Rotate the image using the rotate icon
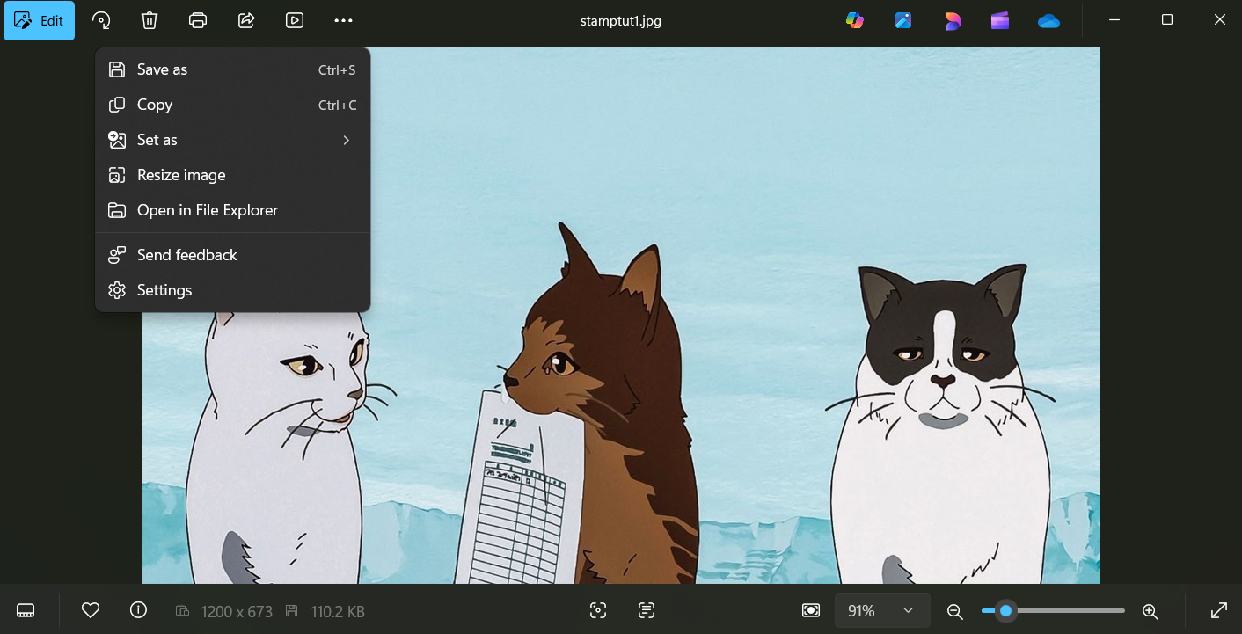This screenshot has width=1242, height=634. (101, 20)
